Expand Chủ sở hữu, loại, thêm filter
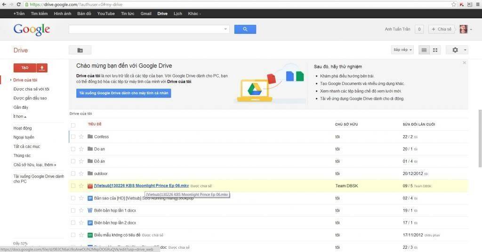This screenshot has height=252, width=482. (x=35, y=165)
